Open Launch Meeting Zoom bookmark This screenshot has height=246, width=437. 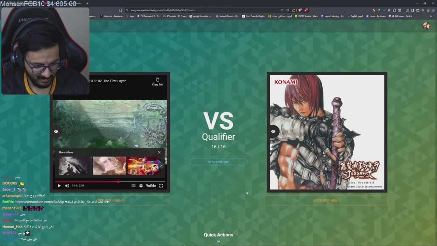[x=333, y=16]
